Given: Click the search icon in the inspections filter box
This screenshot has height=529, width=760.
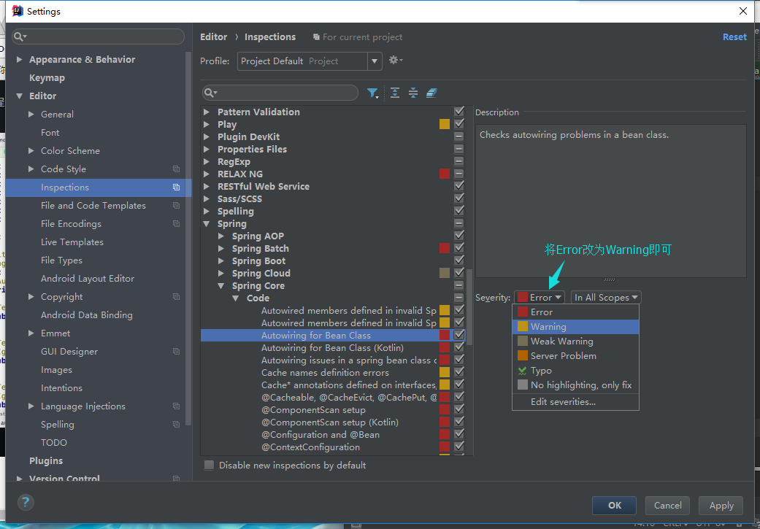Looking at the screenshot, I should (211, 93).
